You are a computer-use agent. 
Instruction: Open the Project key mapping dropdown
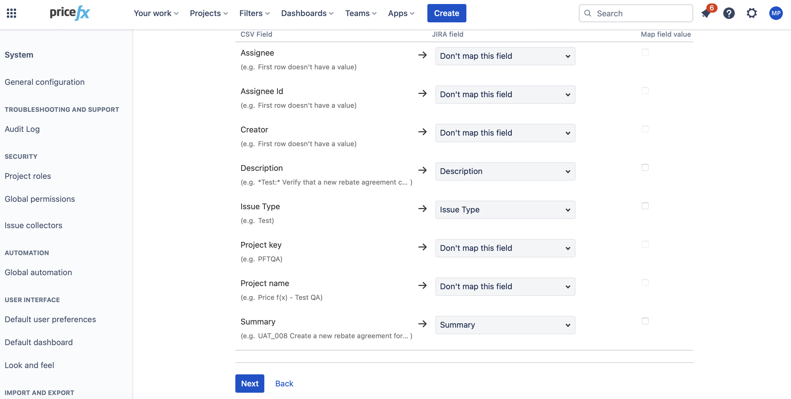tap(505, 248)
